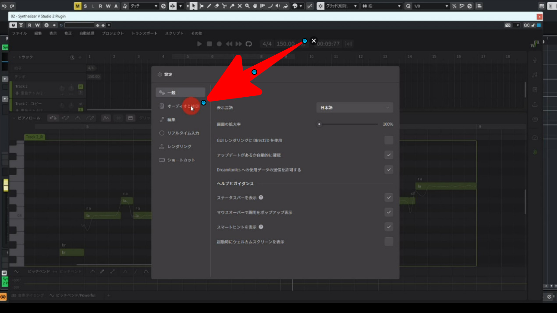Select the arrow Object Selection tool

[x=193, y=6]
